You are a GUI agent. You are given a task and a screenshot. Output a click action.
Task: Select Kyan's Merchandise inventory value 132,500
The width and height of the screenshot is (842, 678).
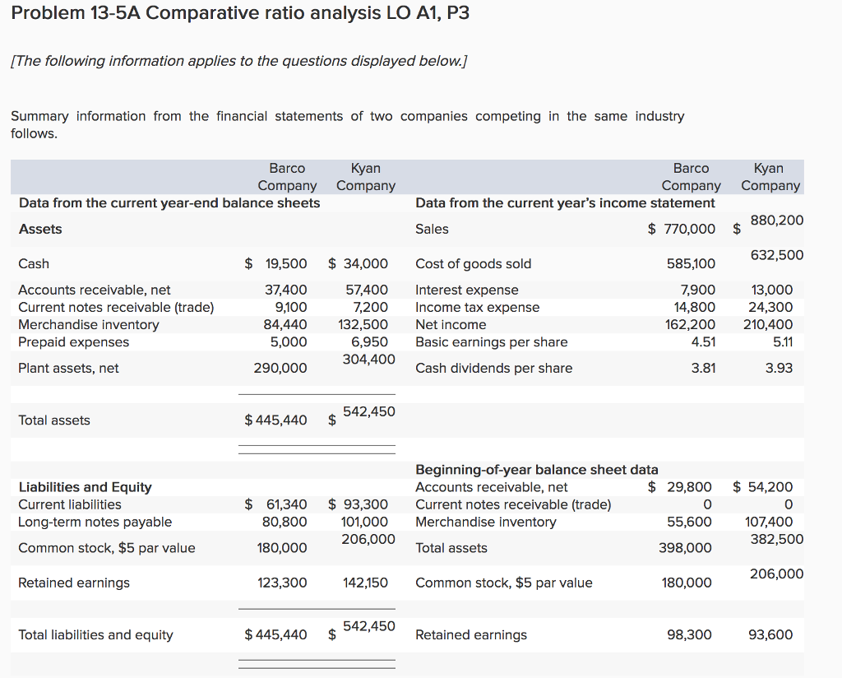coord(363,324)
